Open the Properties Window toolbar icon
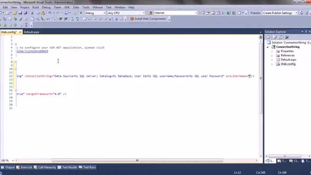Image resolution: width=311 pixels, height=175 pixels. point(207,13)
